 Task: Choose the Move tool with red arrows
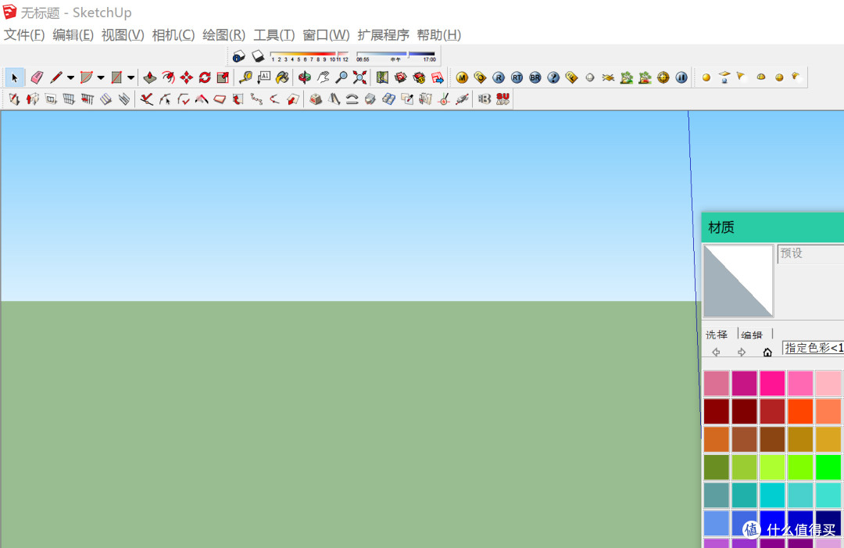pyautogui.click(x=186, y=77)
